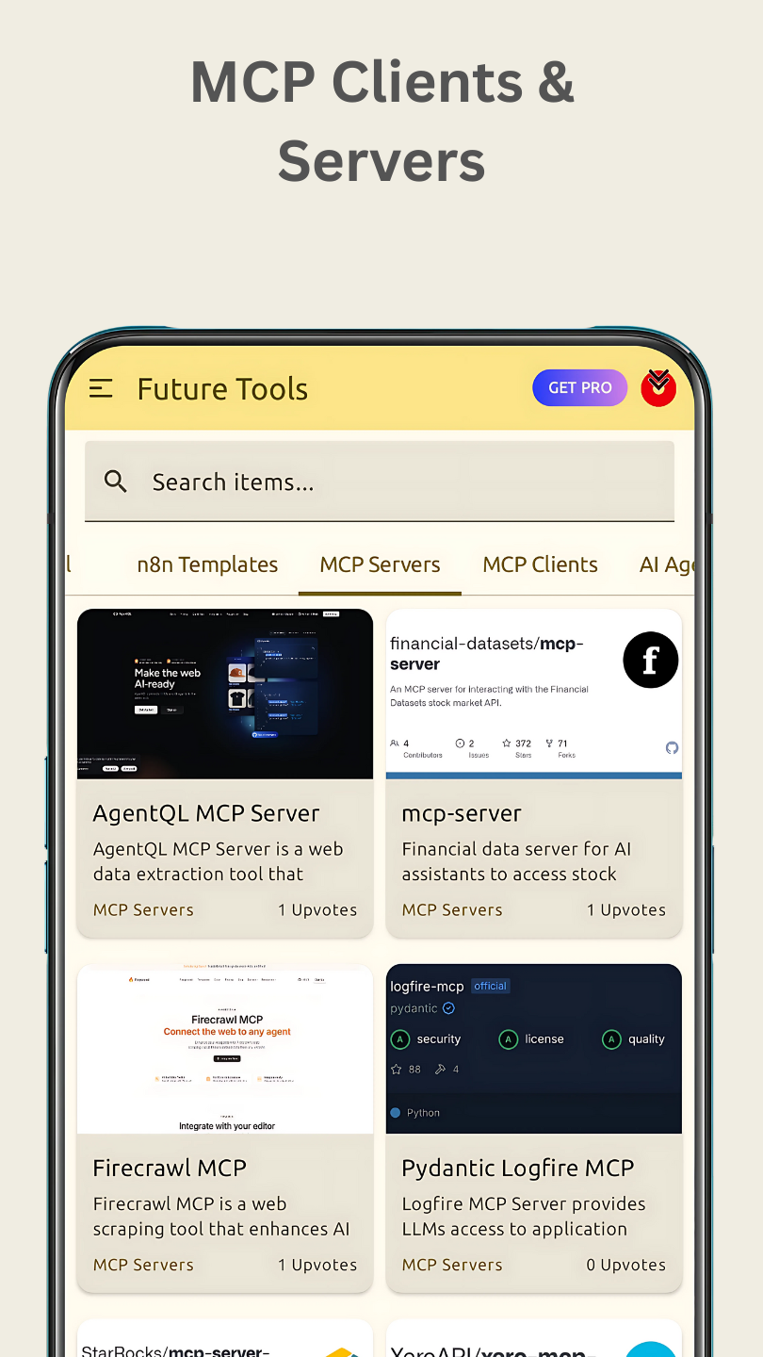Tap the magnifier search icon
The image size is (763, 1357).
[x=116, y=482]
